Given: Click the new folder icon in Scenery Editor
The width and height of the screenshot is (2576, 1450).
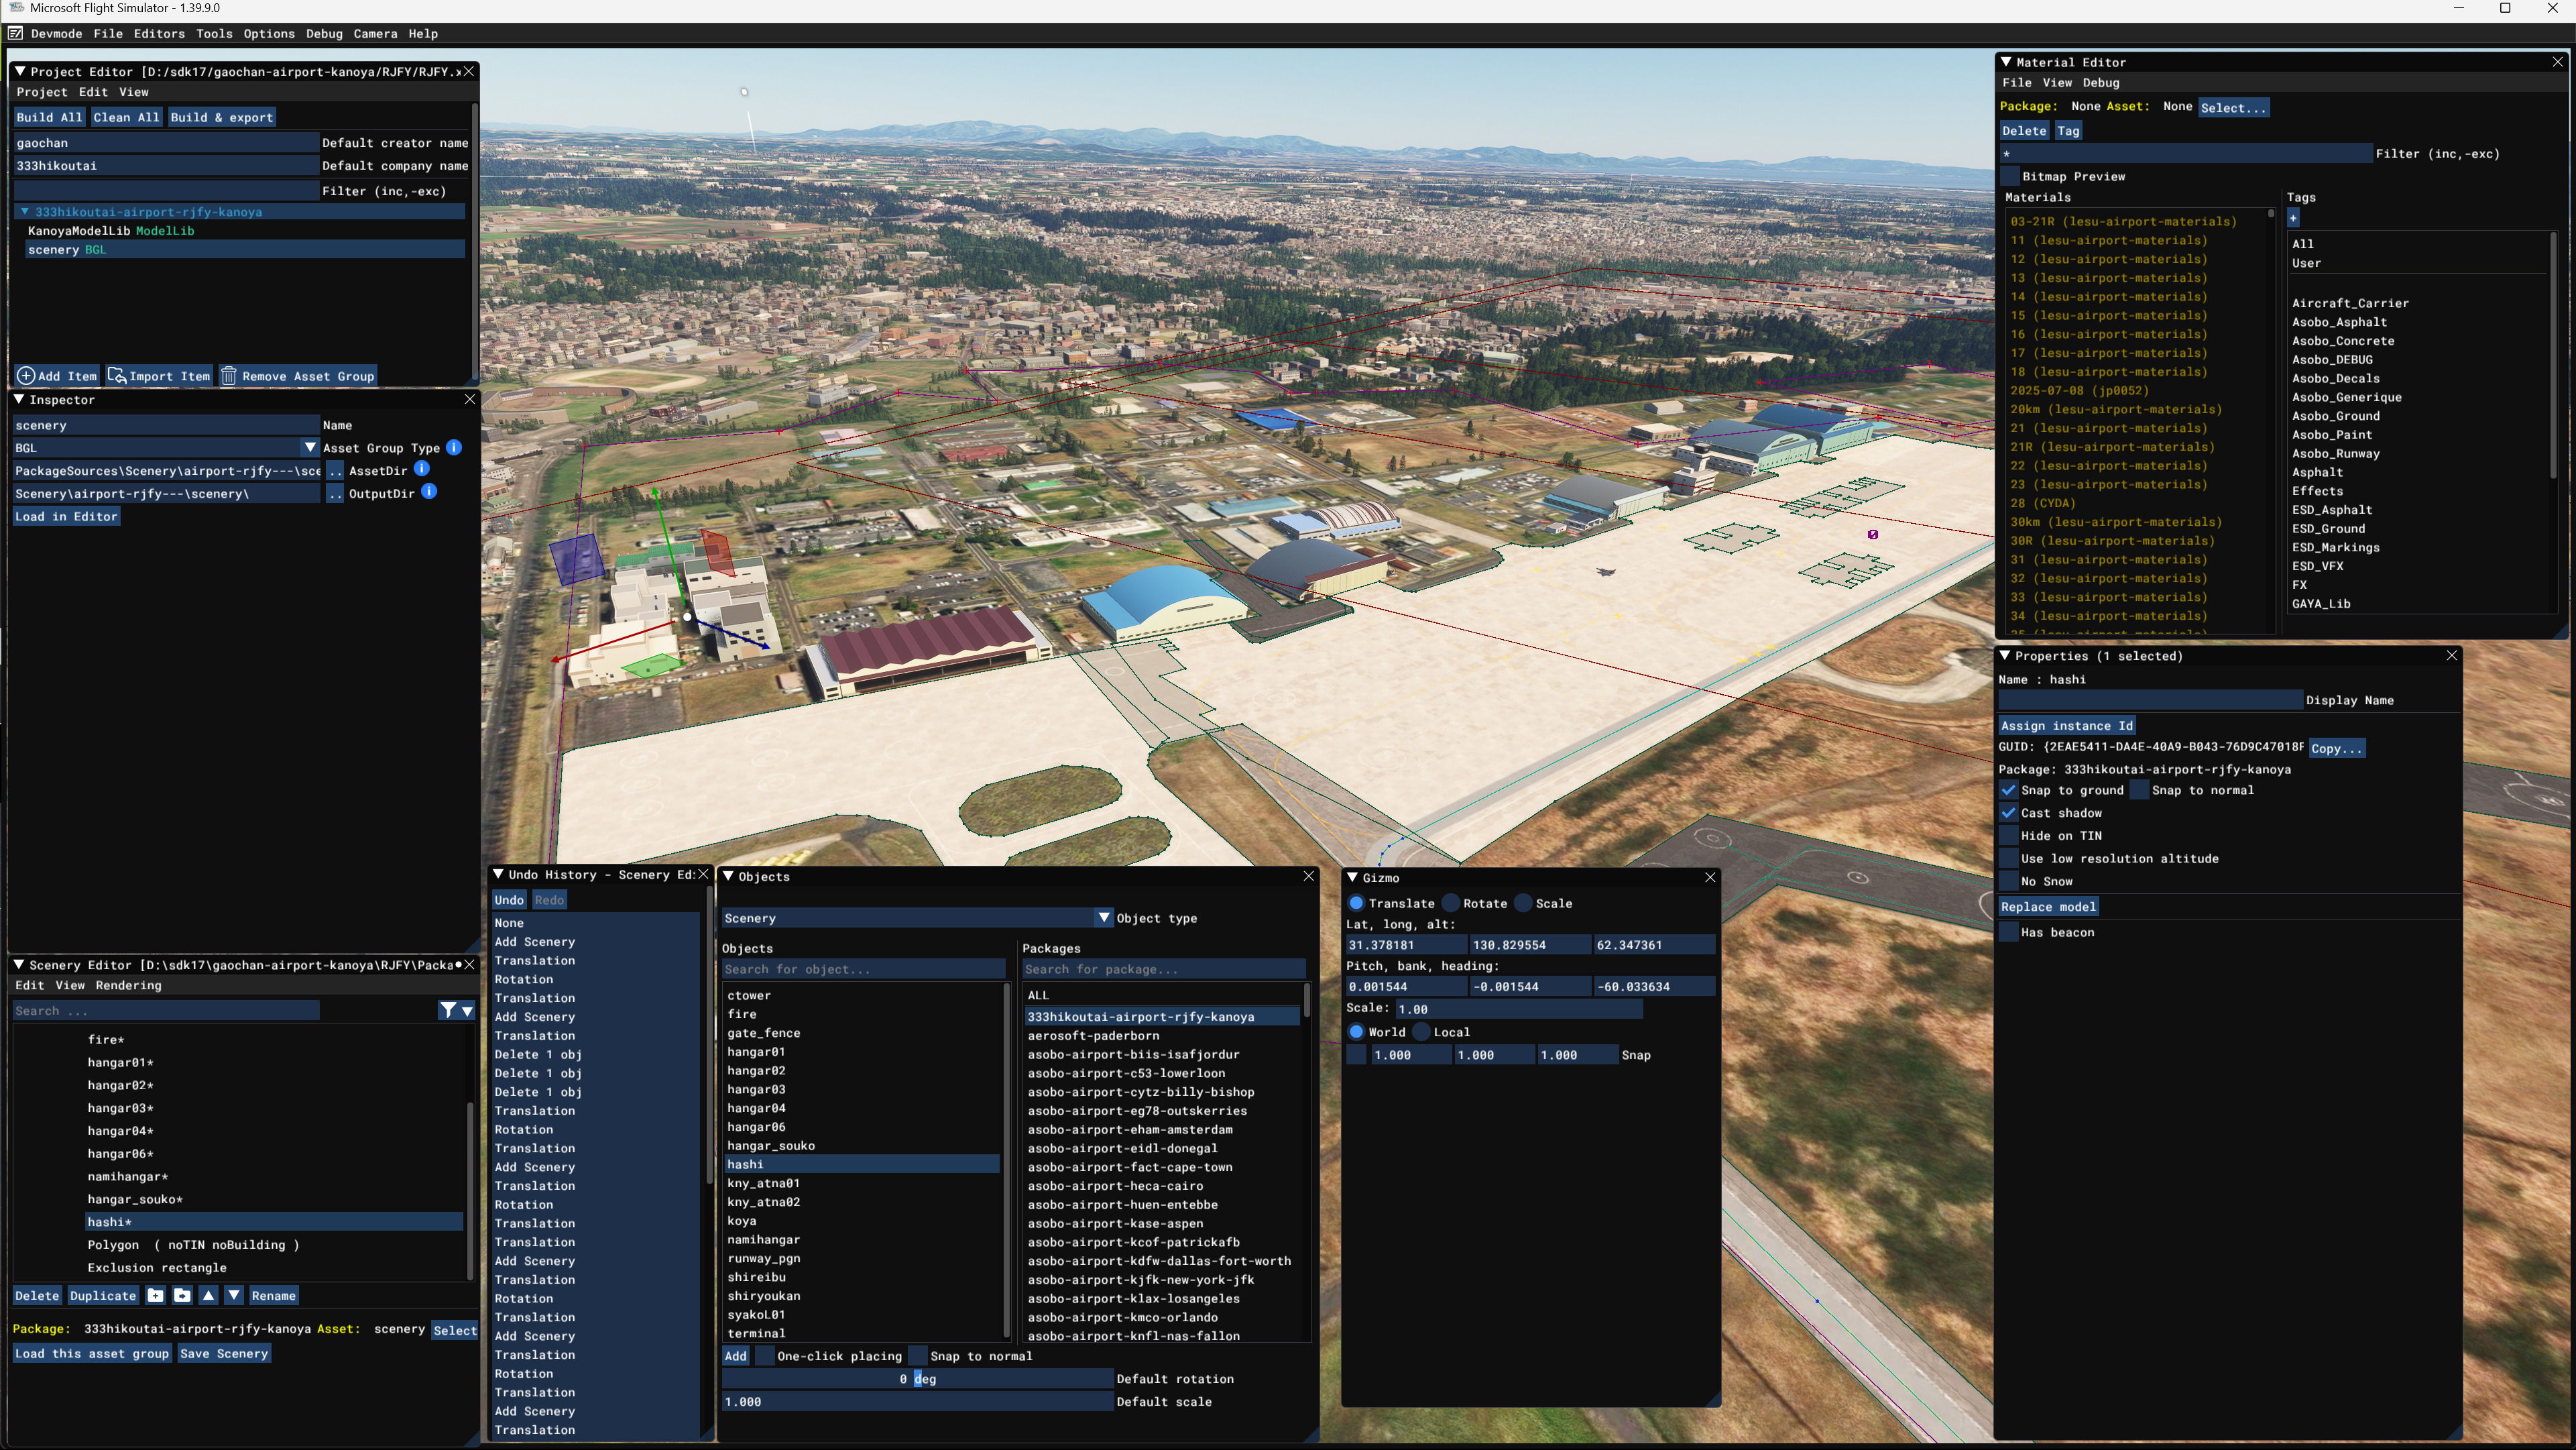Looking at the screenshot, I should coord(156,1295).
